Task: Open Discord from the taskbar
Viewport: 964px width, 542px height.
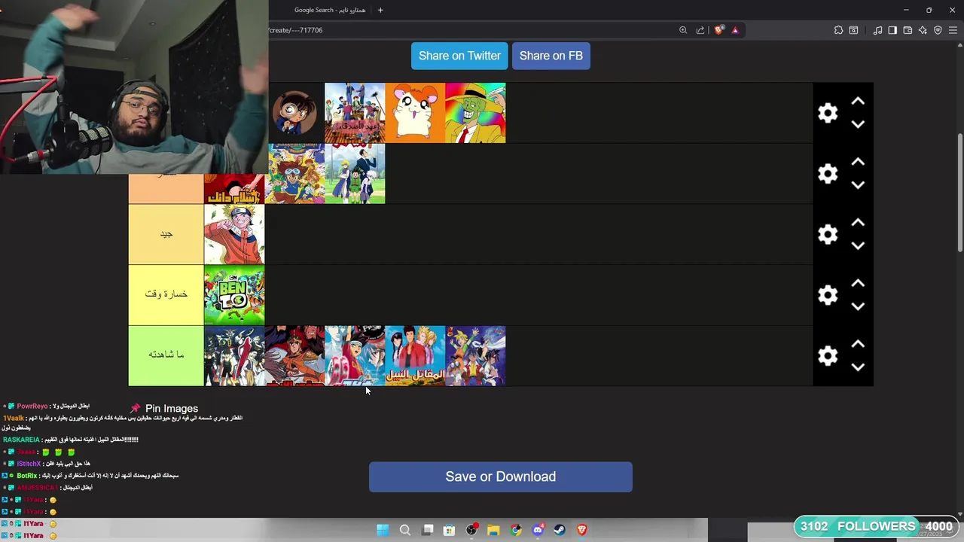Action: click(538, 530)
